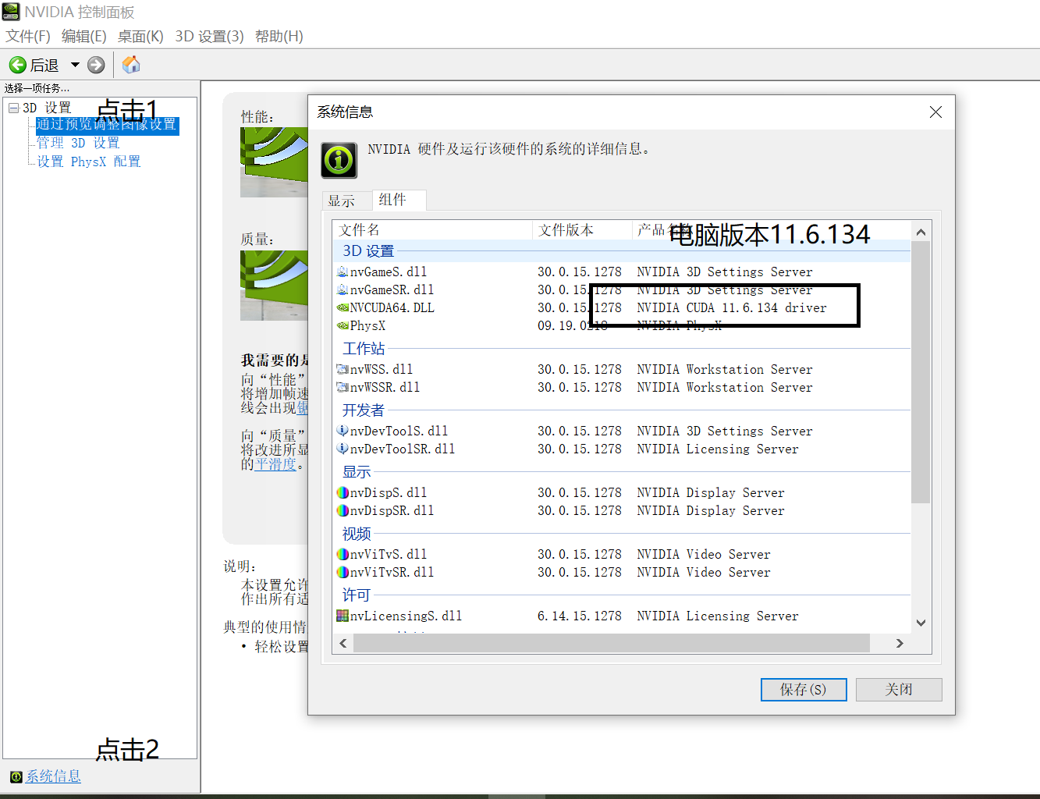Click the nvDispS.dll file icon
Image resolution: width=1040 pixels, height=799 pixels.
[x=343, y=492]
